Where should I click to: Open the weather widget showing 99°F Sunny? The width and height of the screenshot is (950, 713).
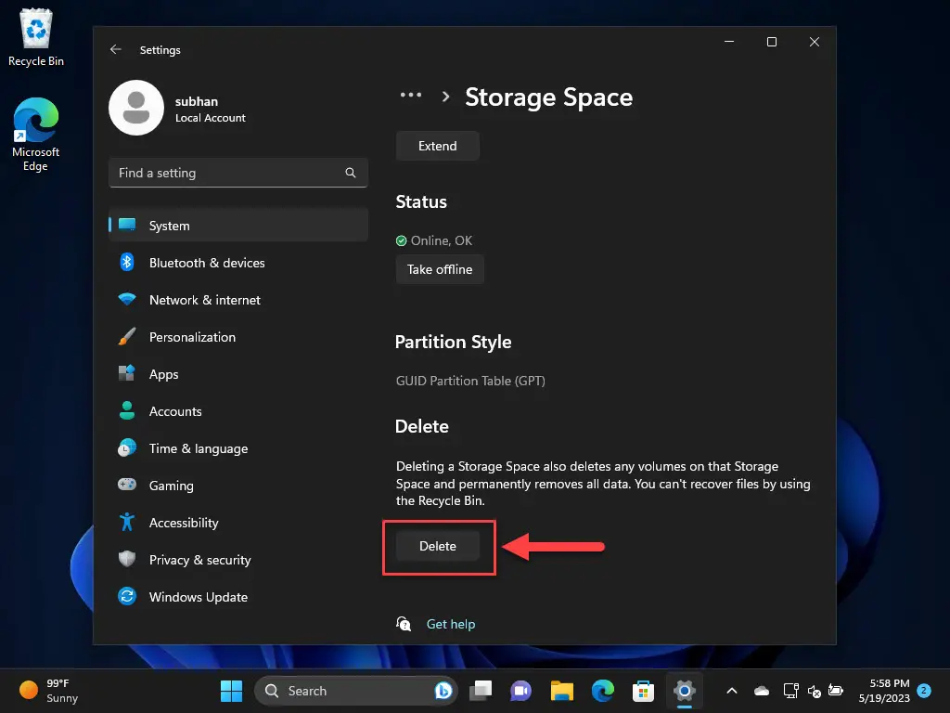(x=49, y=691)
